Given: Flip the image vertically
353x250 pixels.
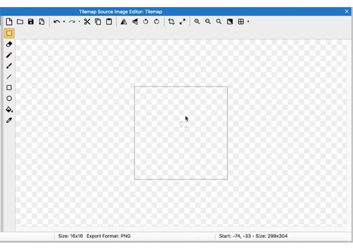Looking at the screenshot, I should point(135,22).
